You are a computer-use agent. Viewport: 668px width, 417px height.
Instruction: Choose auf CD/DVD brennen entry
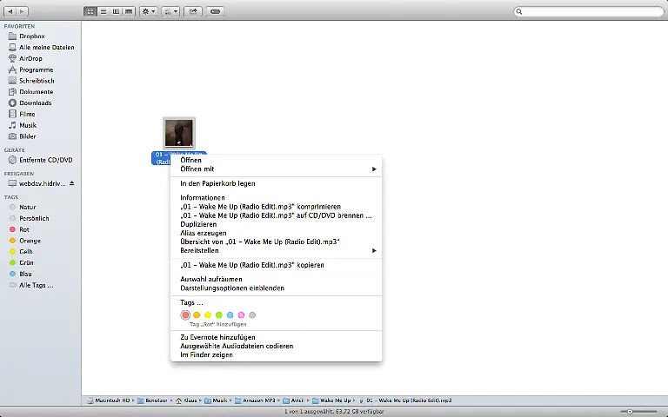[276, 215]
